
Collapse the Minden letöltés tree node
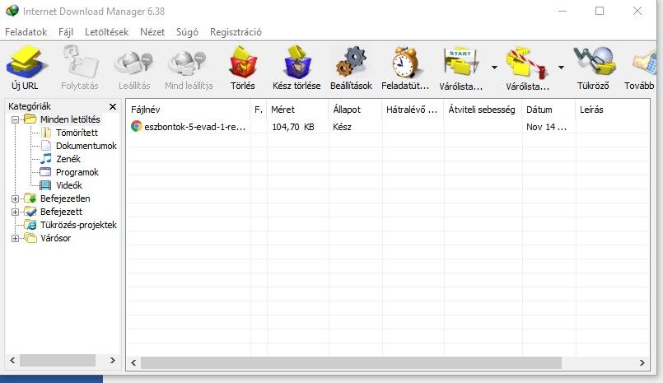coord(15,119)
